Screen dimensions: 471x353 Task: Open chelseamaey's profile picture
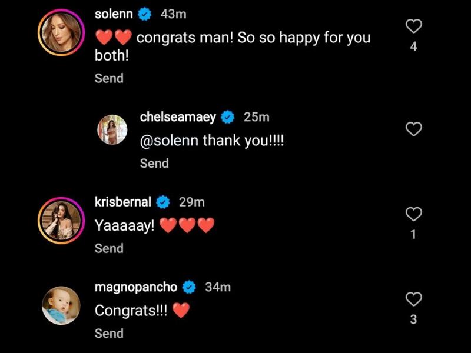112,129
